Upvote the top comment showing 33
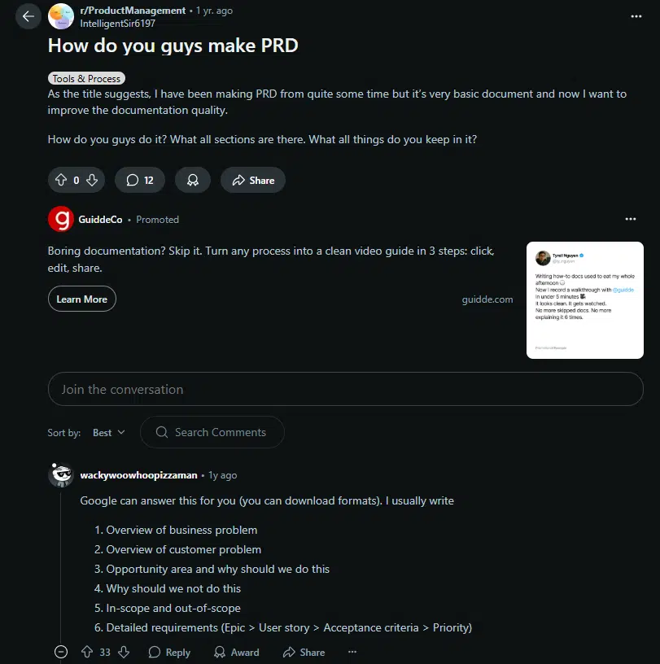Image resolution: width=660 pixels, height=664 pixels. (85, 652)
